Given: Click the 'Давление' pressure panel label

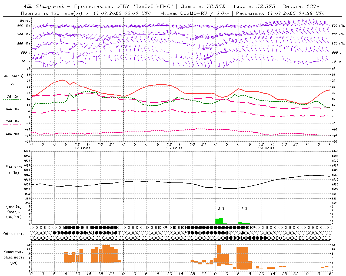Looking at the screenshot, I should coord(14,167).
